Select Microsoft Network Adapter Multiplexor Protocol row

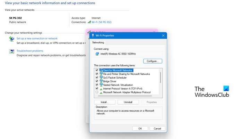coord(126,92)
